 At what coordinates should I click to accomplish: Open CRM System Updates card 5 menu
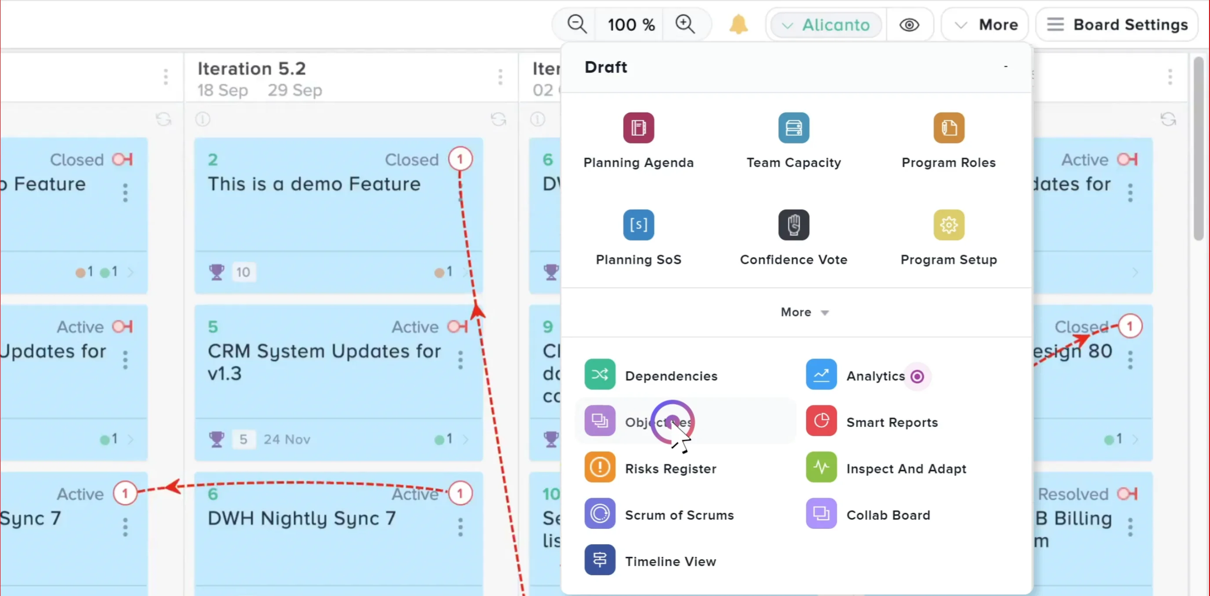pyautogui.click(x=460, y=360)
